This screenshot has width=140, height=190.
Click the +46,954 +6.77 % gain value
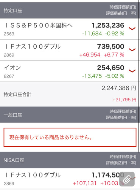(x=102, y=55)
